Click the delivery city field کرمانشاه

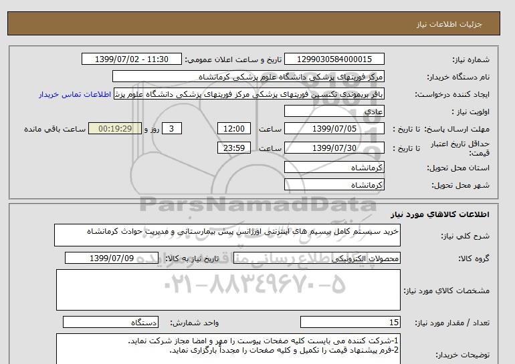334,184
